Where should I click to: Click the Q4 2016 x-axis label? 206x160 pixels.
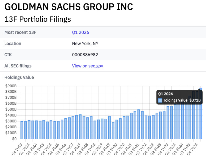click(61, 149)
